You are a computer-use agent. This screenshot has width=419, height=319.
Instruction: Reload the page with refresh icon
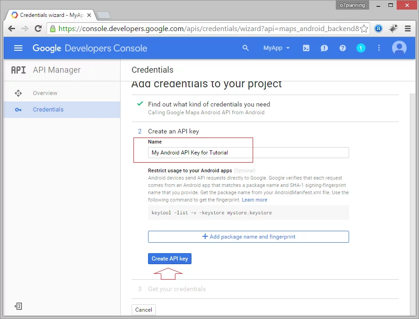click(x=38, y=29)
